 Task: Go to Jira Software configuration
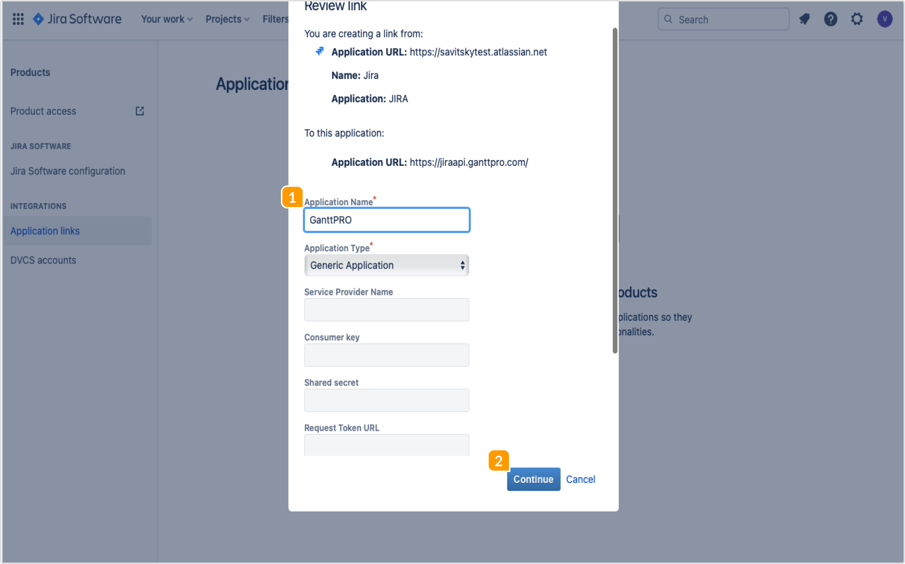[x=68, y=171]
